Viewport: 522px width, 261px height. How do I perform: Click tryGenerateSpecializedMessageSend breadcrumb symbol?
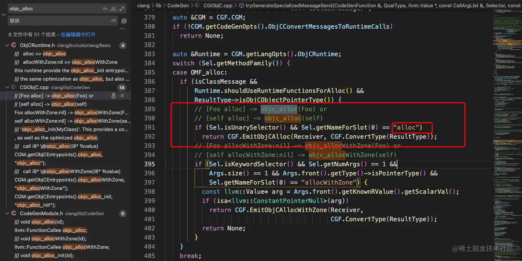click(x=383, y=5)
